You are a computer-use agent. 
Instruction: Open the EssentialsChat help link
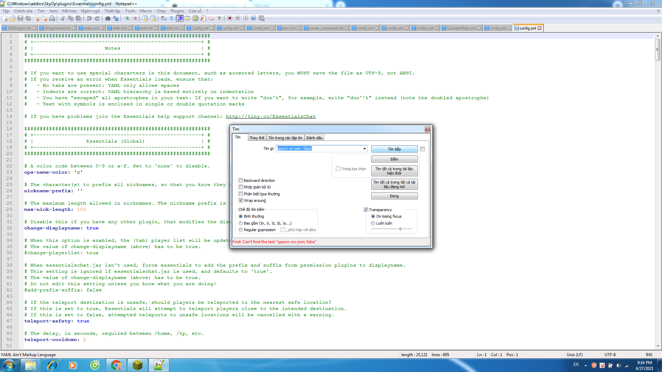271,116
